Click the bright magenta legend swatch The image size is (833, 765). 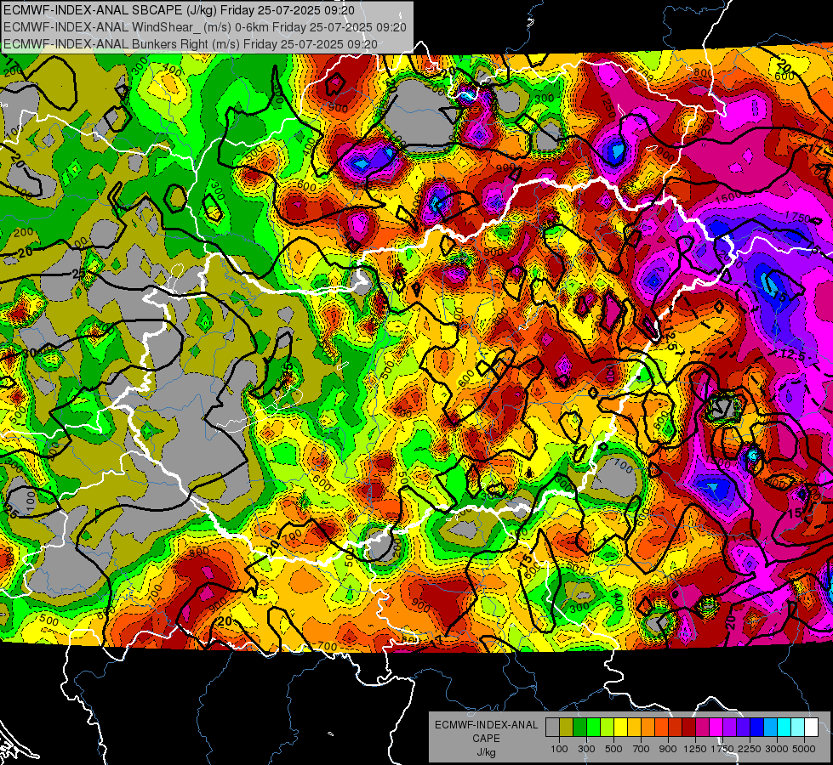click(x=716, y=727)
